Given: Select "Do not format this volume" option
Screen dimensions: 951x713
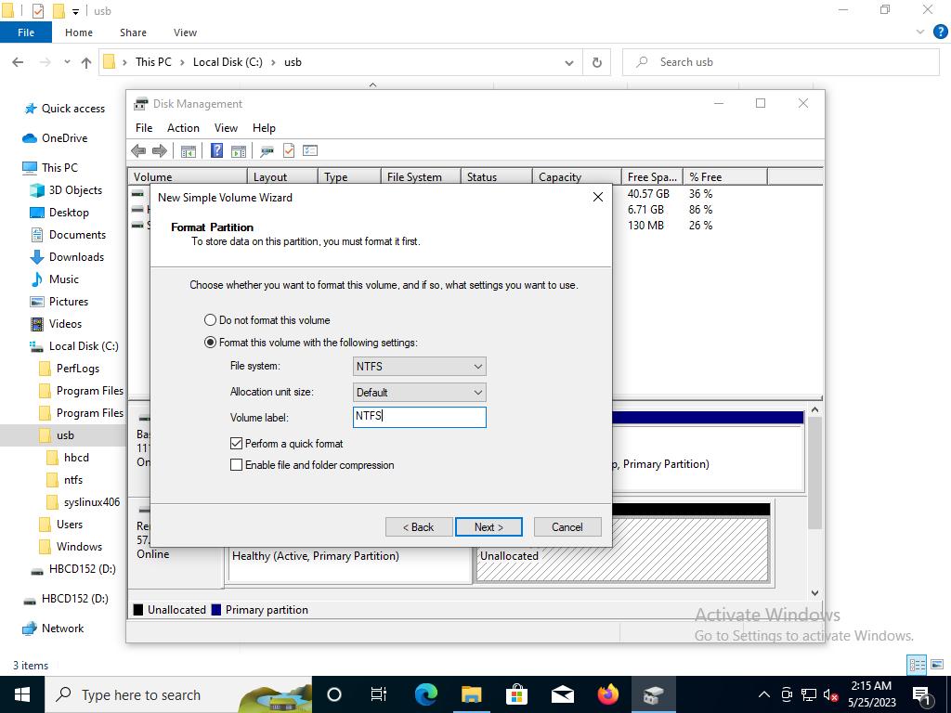Looking at the screenshot, I should tap(211, 320).
